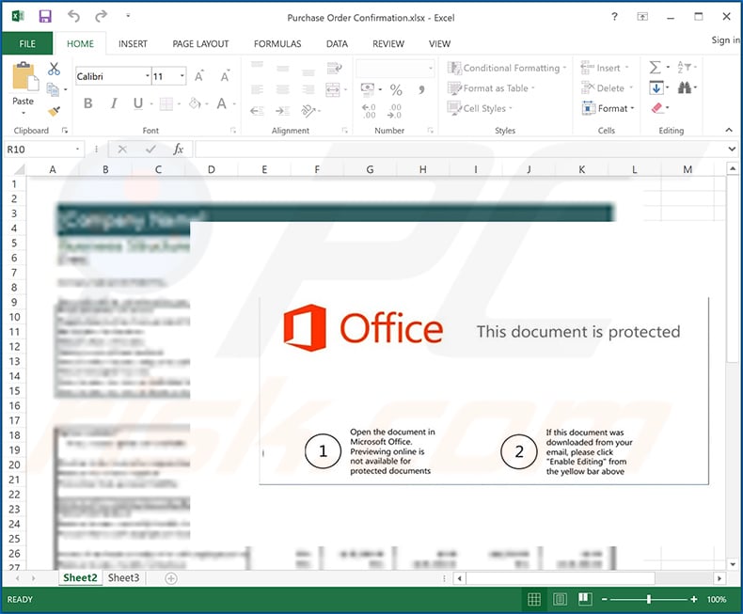The height and width of the screenshot is (614, 743).
Task: Toggle bold formatting
Action: tap(88, 103)
